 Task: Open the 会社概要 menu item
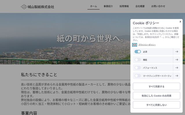(x=140, y=6)
